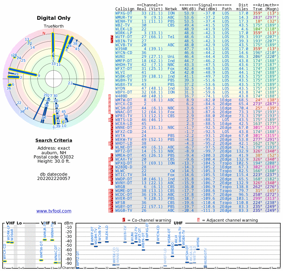The height and width of the screenshot is (271, 283).
Task: Click the Callsign column header
Action: [x=125, y=9]
